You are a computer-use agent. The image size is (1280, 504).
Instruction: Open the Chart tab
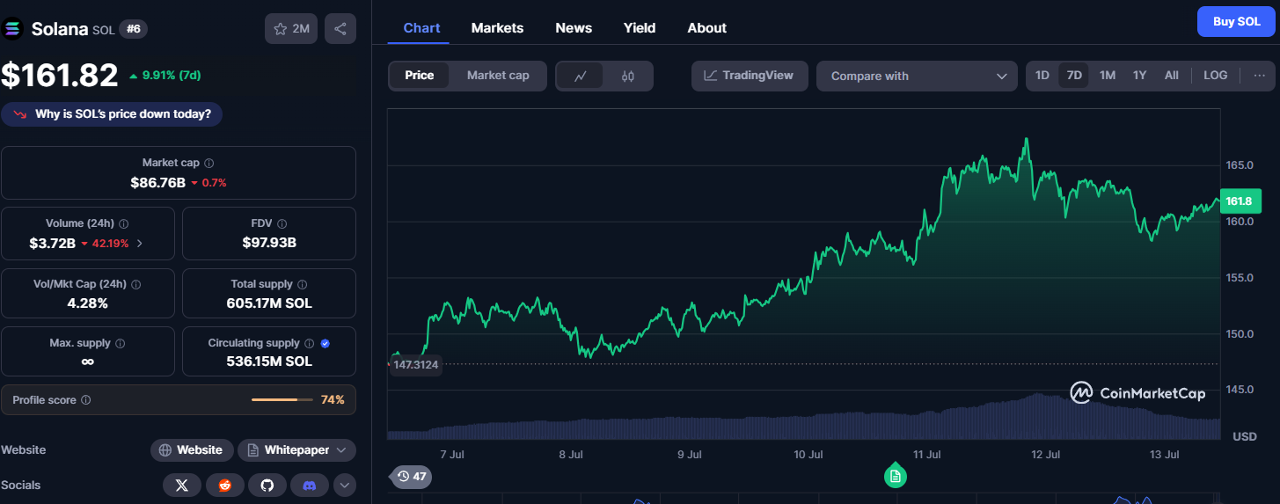coord(421,28)
